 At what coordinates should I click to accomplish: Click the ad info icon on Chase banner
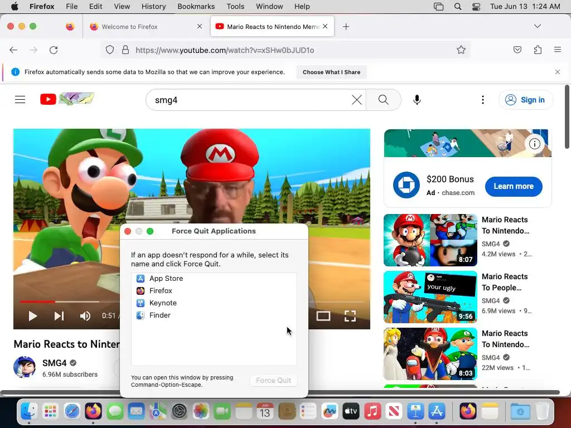(534, 144)
